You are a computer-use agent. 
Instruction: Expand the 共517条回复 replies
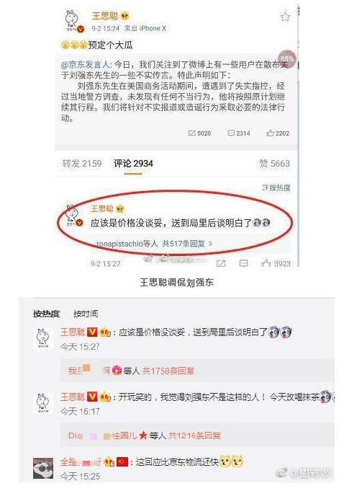[187, 244]
